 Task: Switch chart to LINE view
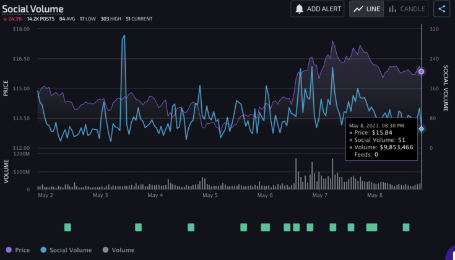coord(366,9)
